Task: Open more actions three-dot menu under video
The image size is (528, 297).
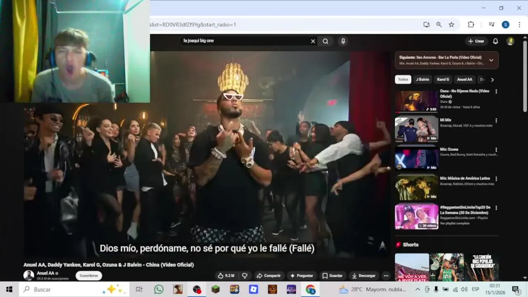Action: pos(386,276)
